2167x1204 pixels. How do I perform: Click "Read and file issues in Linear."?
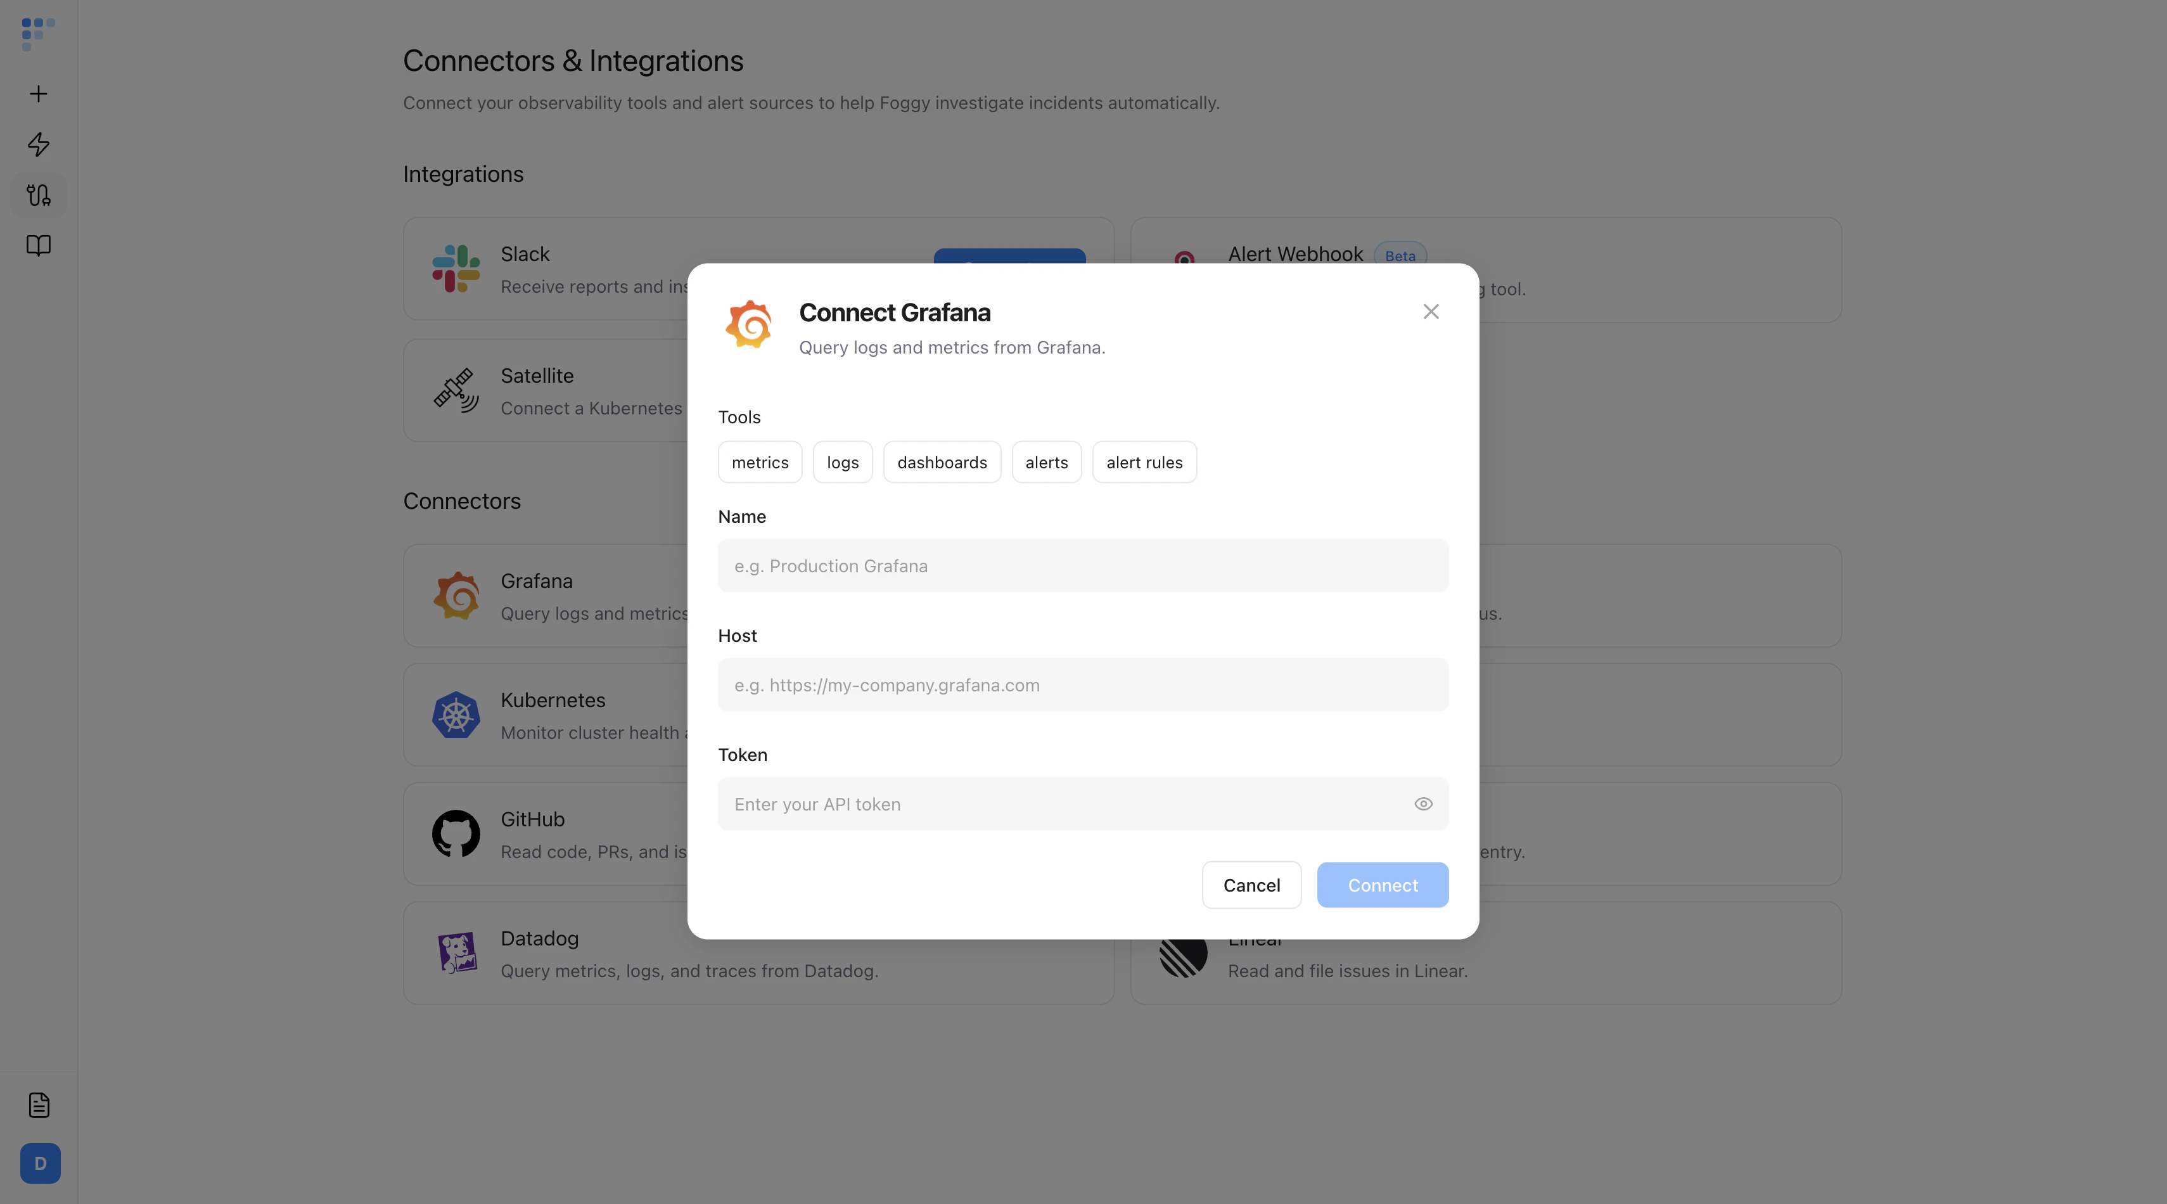pyautogui.click(x=1348, y=971)
